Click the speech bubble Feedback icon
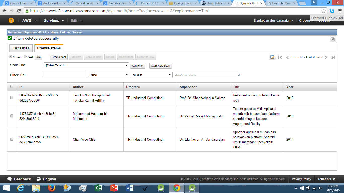This screenshot has height=193, width=344. coord(10,179)
